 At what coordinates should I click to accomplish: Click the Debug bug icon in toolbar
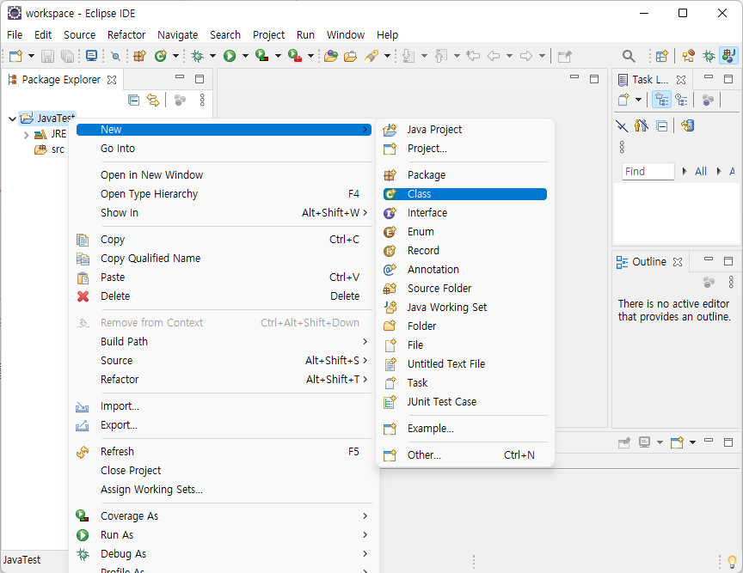click(x=197, y=56)
